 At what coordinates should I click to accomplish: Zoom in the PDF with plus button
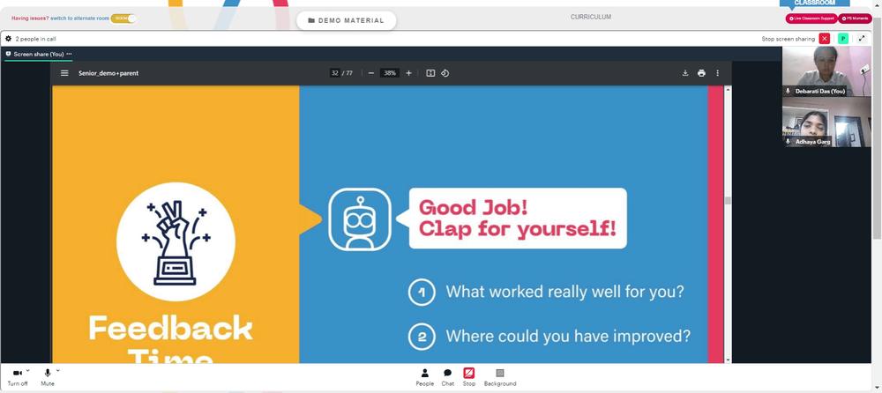point(408,73)
